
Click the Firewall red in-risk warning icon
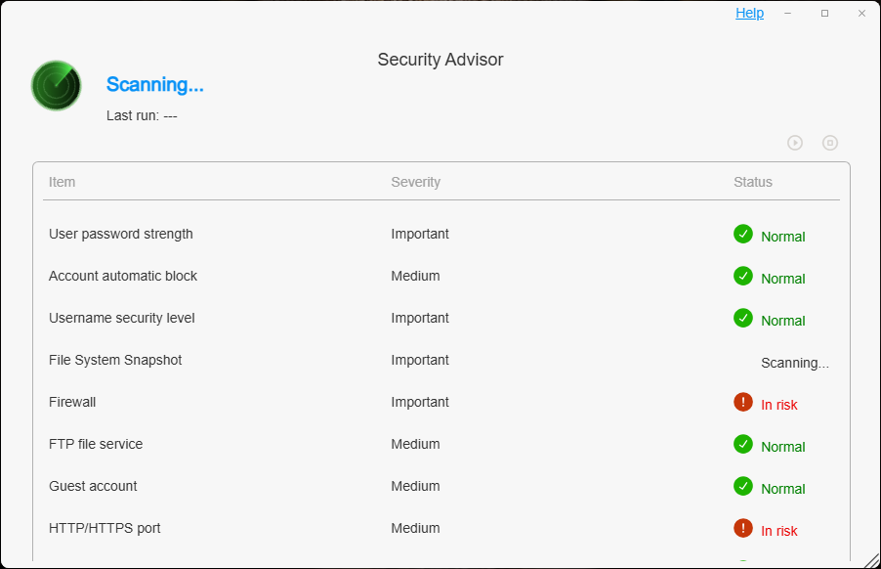pyautogui.click(x=743, y=402)
